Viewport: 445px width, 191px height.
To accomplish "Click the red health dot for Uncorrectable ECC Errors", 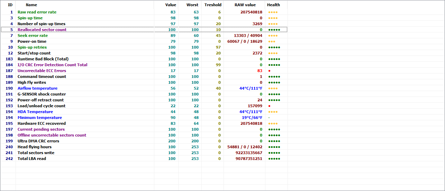I will coord(269,71).
